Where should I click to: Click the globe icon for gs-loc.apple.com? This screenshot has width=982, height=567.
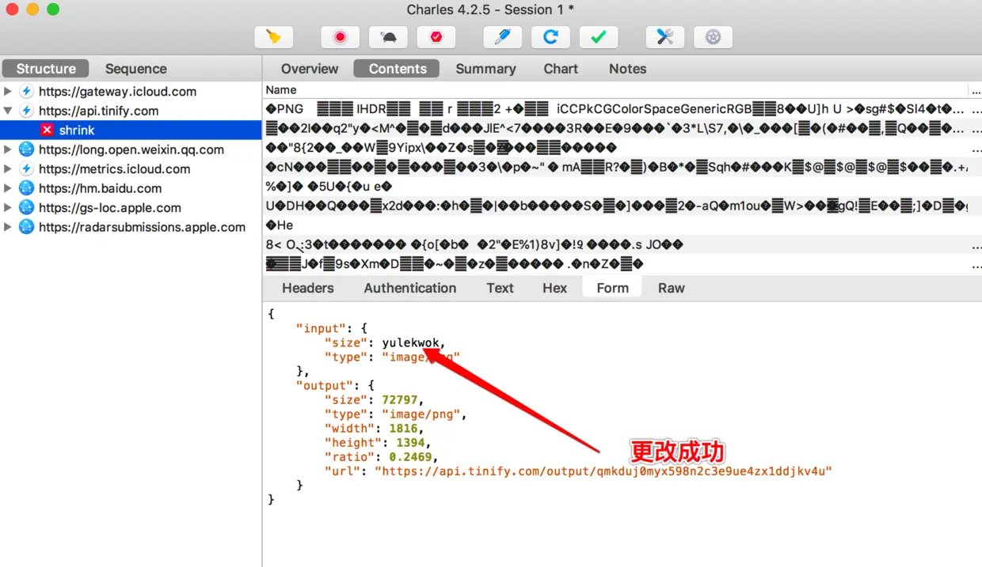pos(26,208)
